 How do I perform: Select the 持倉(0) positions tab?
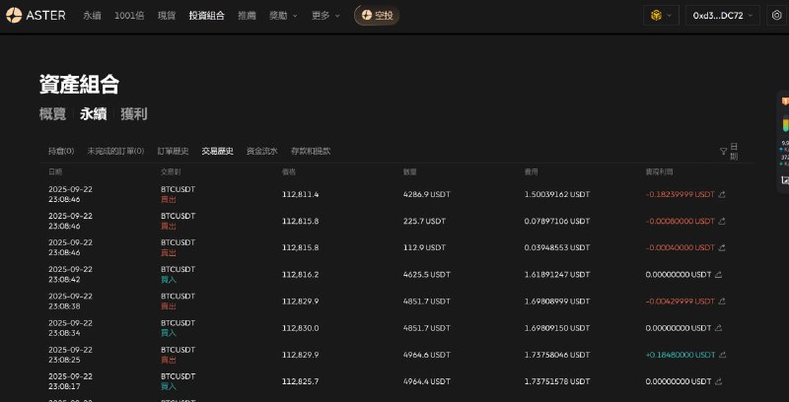point(61,151)
